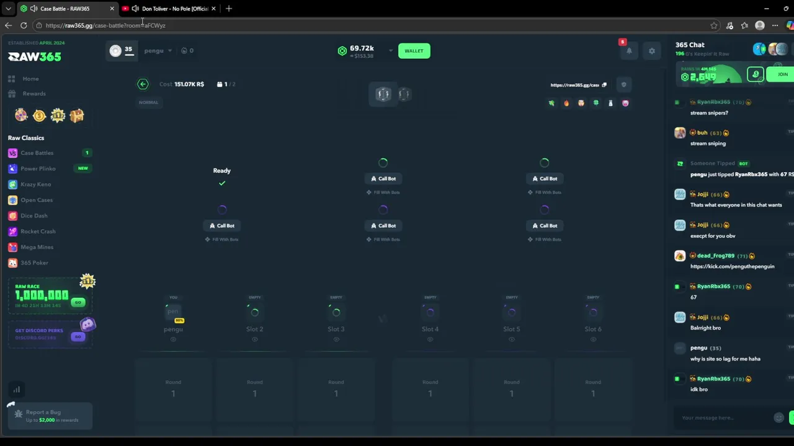
Task: Click the level 35 user avatar
Action: (x=115, y=51)
